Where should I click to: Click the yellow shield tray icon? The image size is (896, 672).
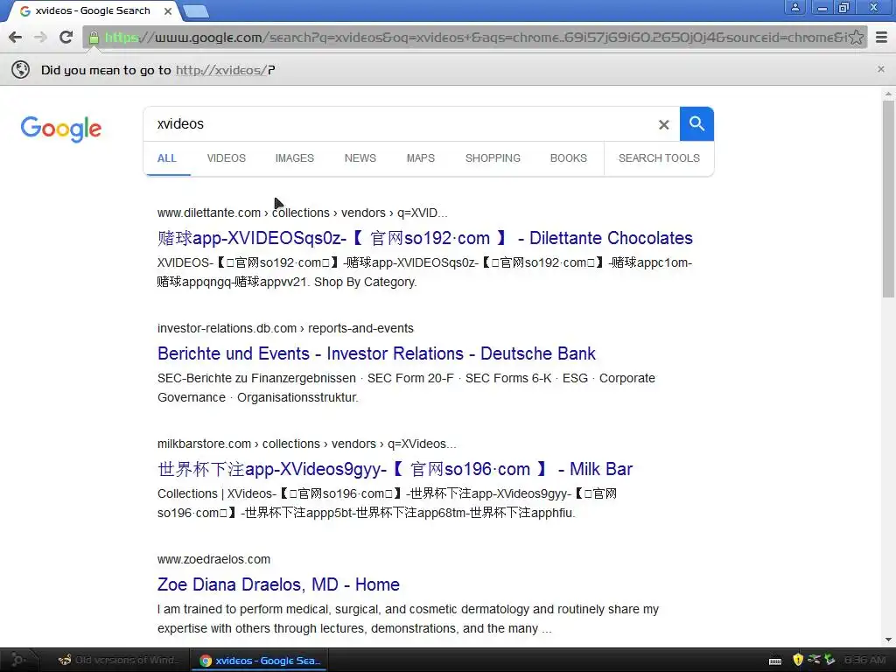tap(798, 660)
